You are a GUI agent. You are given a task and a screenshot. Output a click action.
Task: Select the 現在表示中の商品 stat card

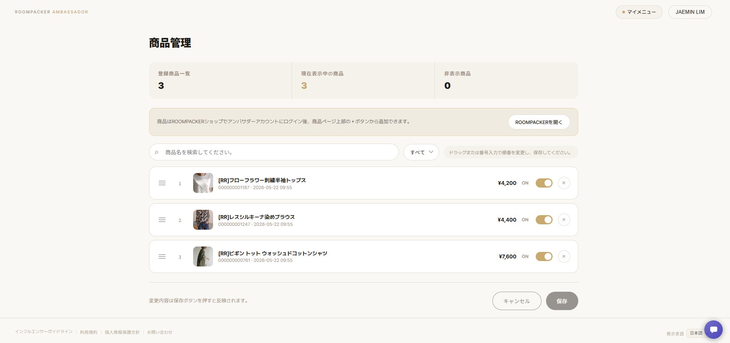click(x=363, y=80)
